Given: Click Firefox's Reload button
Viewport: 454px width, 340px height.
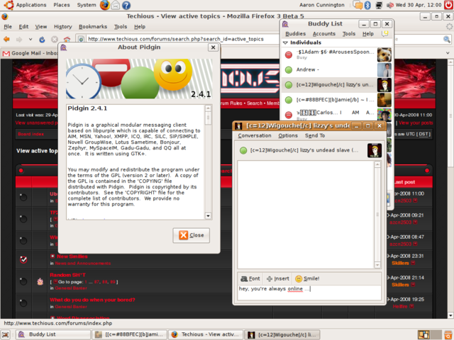Looking at the screenshot, I should [42, 39].
